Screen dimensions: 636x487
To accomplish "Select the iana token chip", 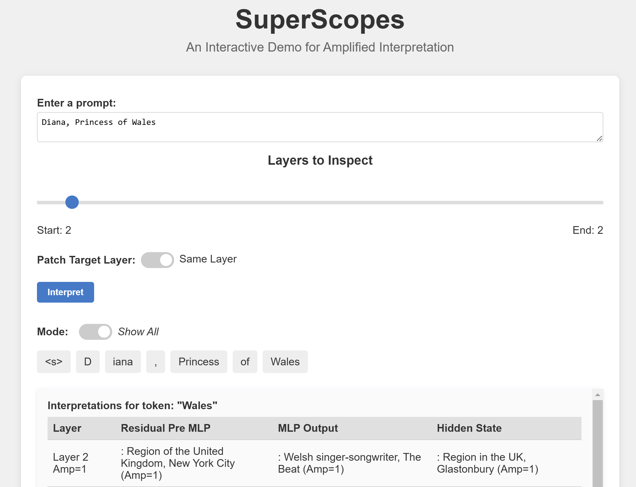I will (123, 362).
